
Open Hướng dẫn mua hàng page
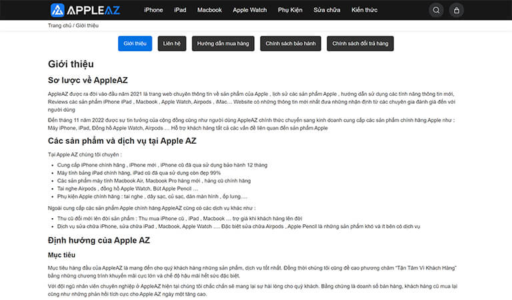pos(223,43)
